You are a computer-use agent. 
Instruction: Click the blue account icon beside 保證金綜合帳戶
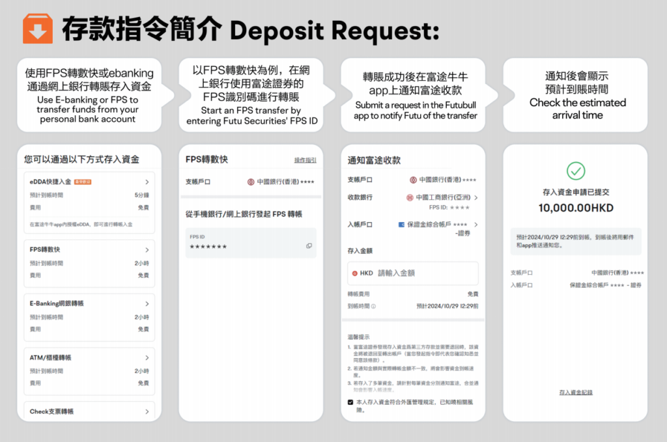click(x=401, y=225)
